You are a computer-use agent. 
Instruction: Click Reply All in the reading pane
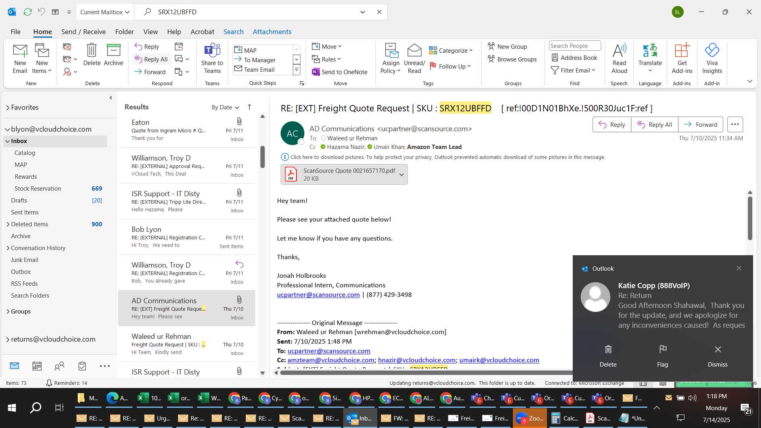click(x=654, y=124)
